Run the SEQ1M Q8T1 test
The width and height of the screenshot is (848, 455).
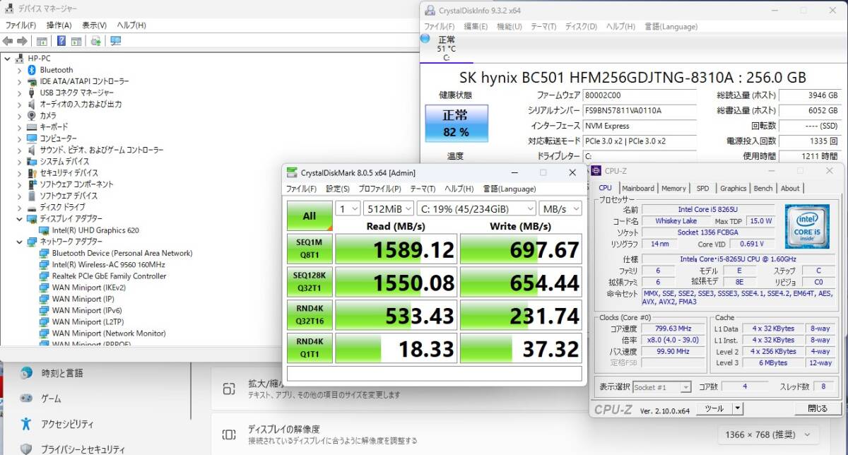pos(310,248)
